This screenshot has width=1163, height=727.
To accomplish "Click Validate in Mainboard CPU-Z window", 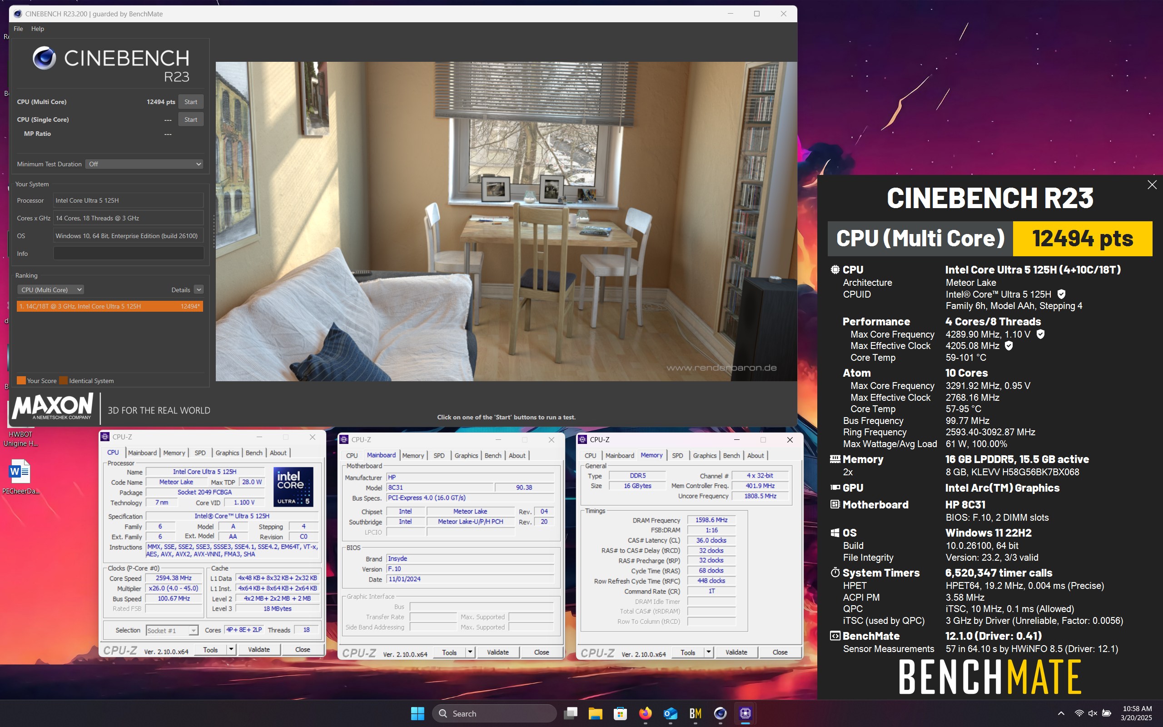I will tap(497, 652).
